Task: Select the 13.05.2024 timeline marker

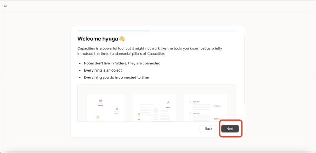Action: [x=190, y=113]
